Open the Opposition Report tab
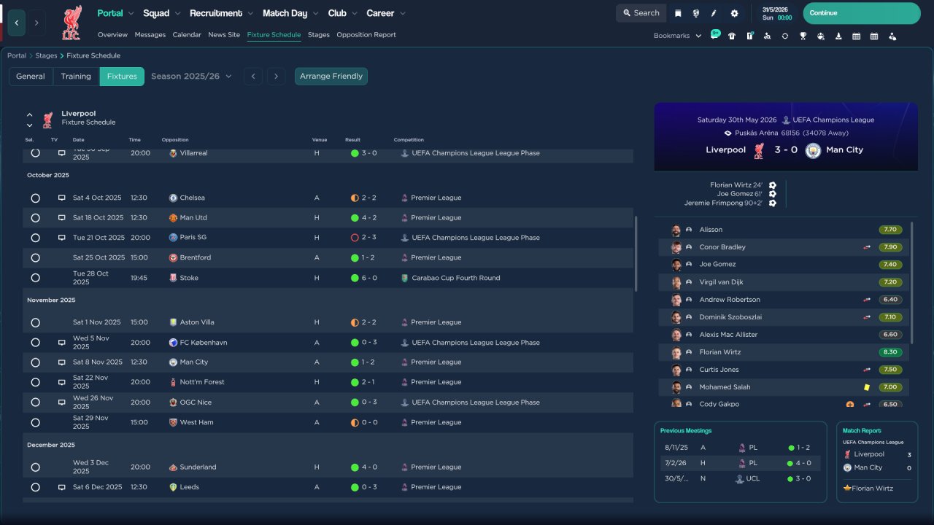 click(366, 35)
